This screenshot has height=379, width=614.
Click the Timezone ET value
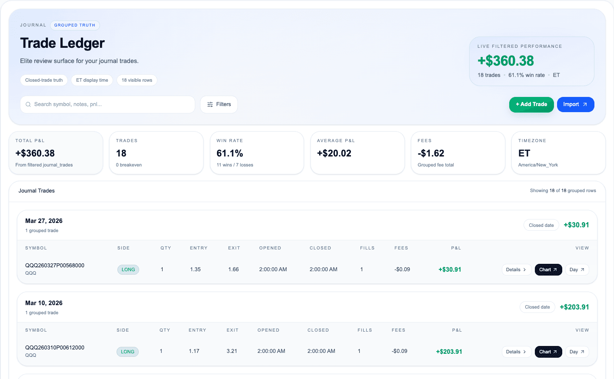tap(524, 153)
